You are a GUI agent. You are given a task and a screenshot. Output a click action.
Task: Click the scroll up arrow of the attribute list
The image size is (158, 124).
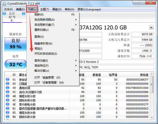point(152,74)
